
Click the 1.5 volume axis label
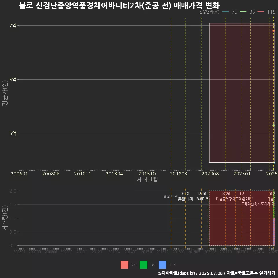coord(13,205)
